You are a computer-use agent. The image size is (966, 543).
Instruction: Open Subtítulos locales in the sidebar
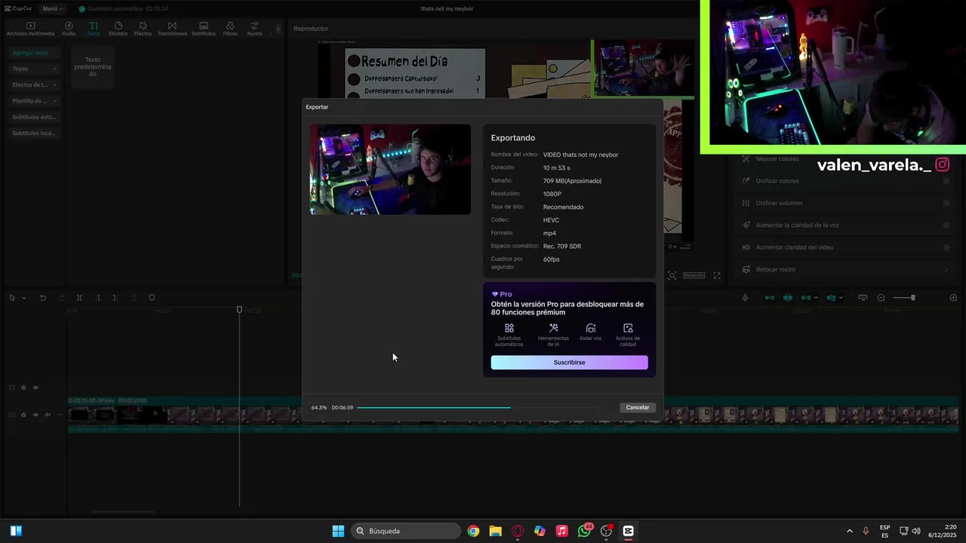(x=33, y=133)
